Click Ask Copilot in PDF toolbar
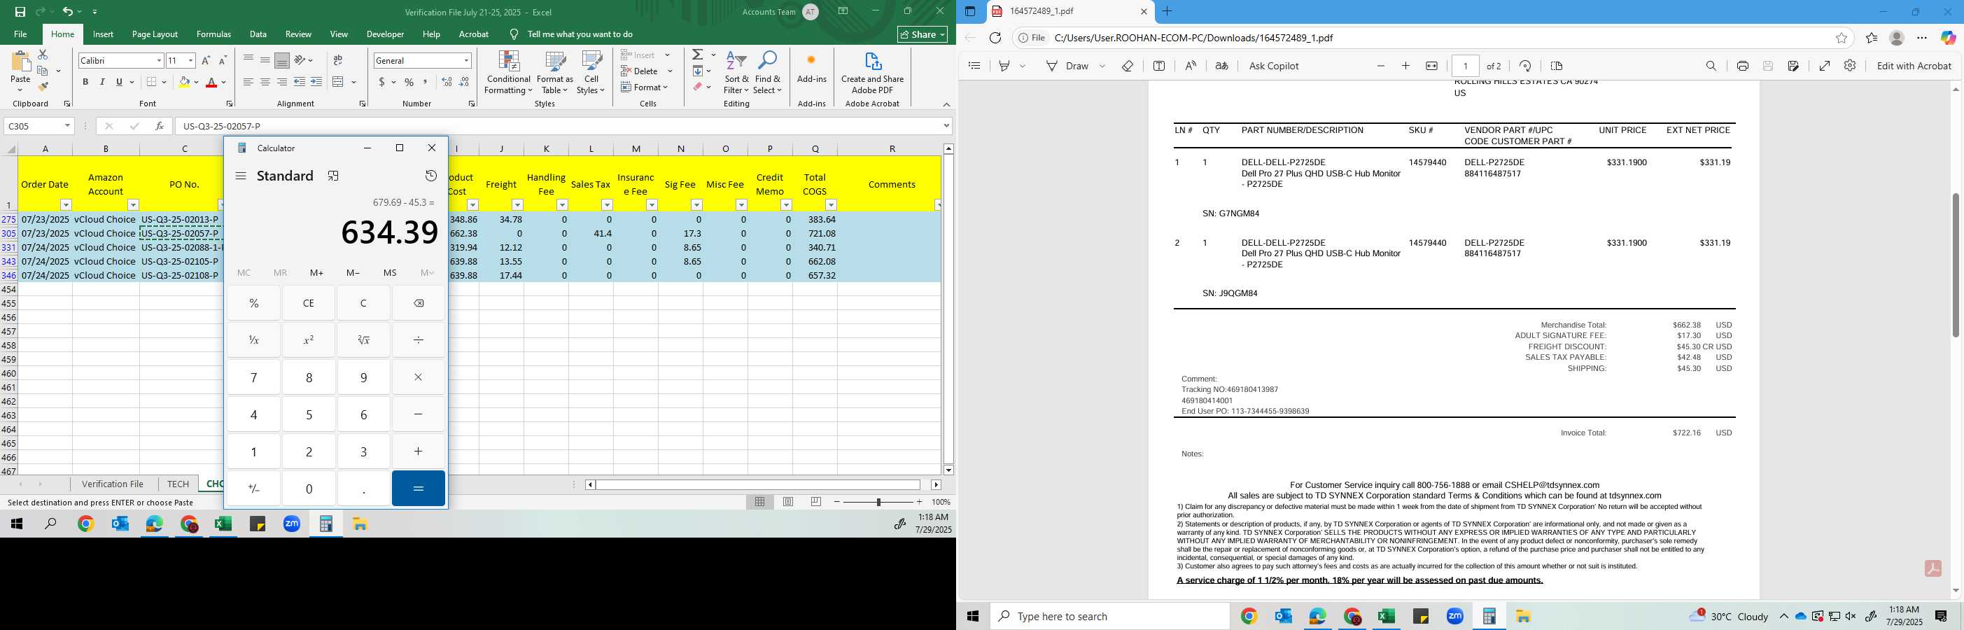Viewport: 1964px width, 630px height. [x=1273, y=66]
